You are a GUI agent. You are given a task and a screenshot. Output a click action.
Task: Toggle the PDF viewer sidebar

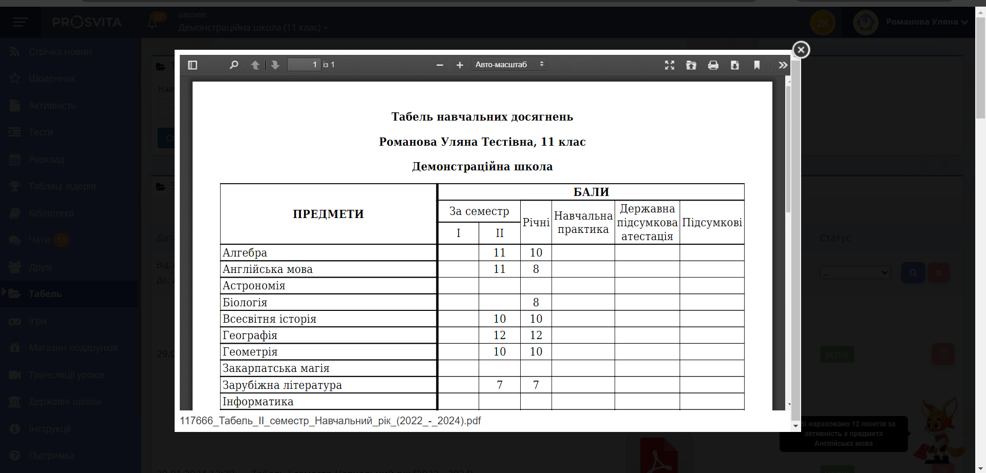coord(193,65)
